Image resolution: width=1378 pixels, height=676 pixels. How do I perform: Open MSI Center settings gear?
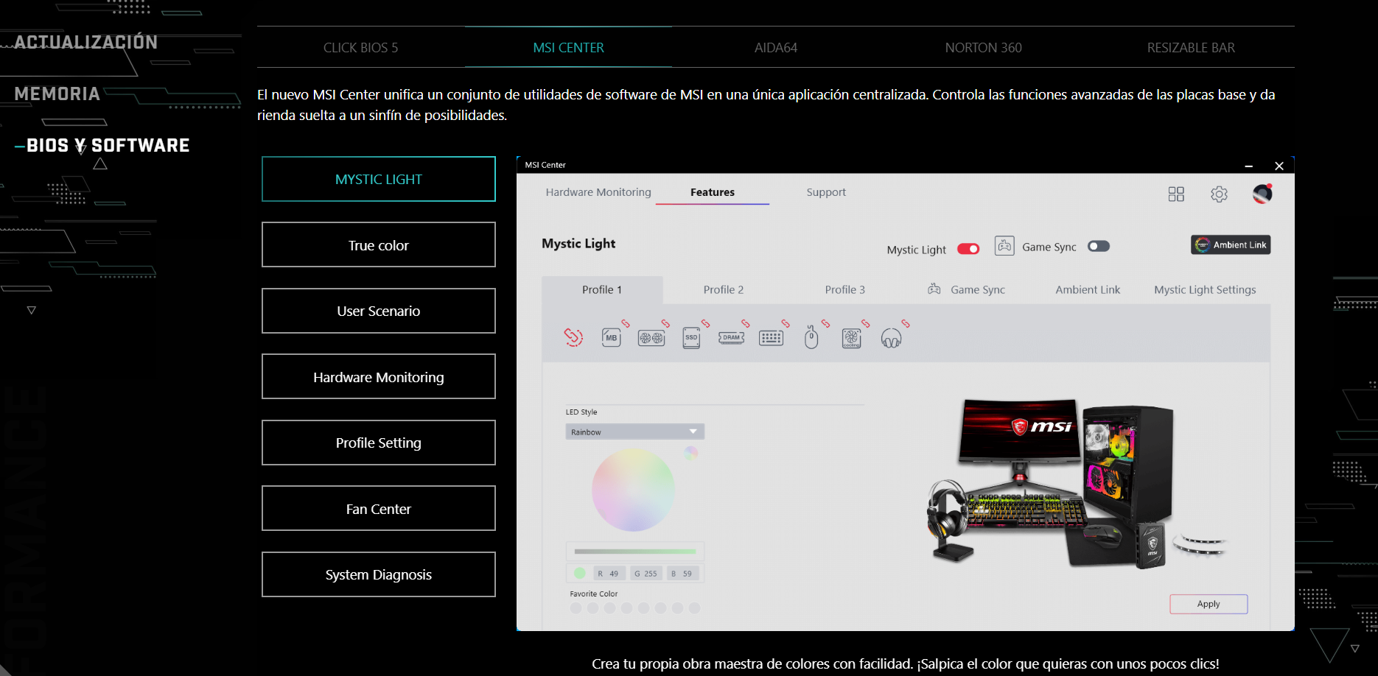tap(1219, 194)
